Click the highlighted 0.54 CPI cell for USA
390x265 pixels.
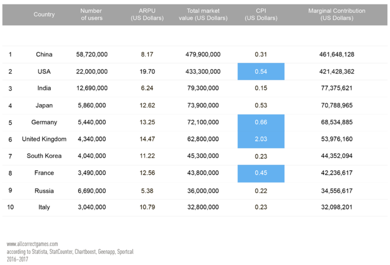coord(261,72)
